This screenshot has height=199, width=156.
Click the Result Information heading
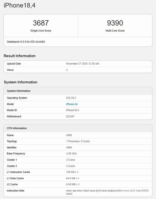pyautogui.click(x=20, y=56)
